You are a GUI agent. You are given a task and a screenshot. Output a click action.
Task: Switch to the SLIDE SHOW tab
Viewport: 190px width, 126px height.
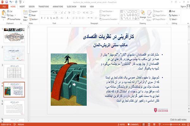(x=72, y=7)
